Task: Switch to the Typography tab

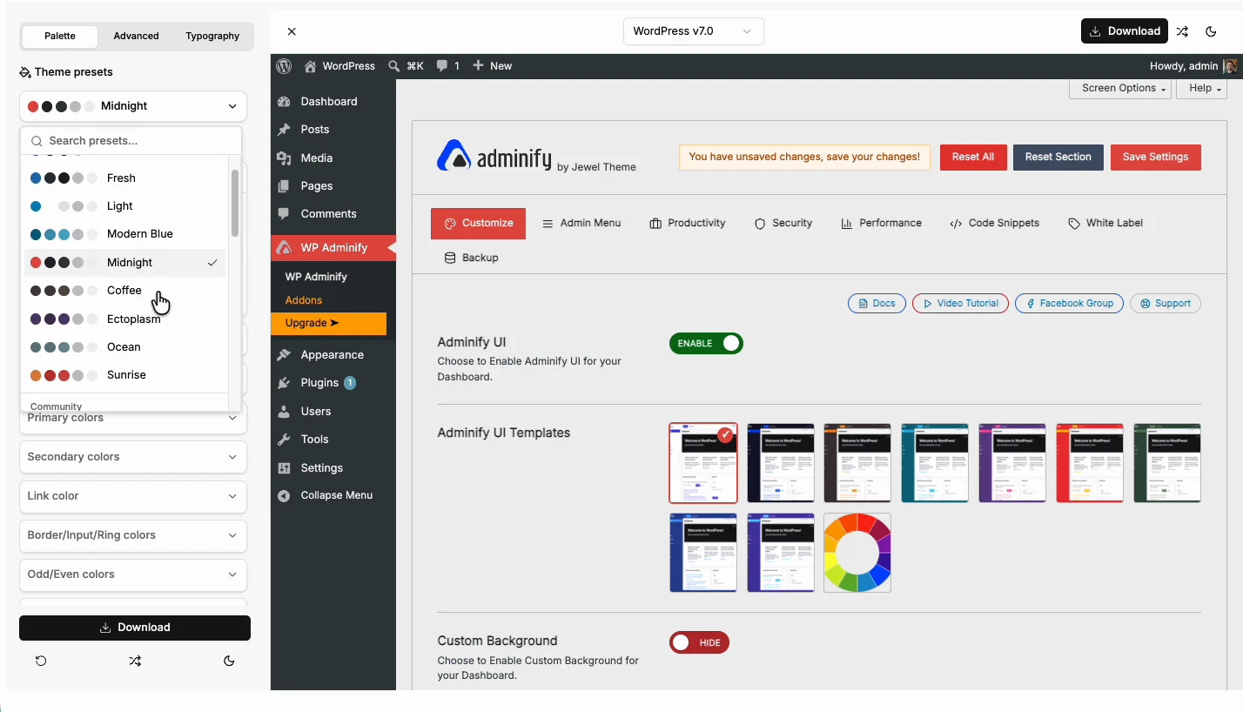Action: click(212, 36)
